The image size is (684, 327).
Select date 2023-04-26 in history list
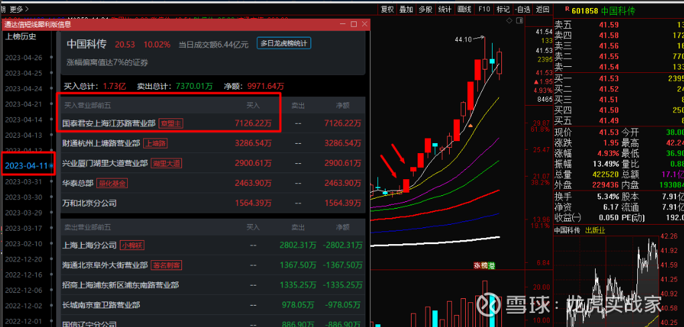[x=23, y=58]
